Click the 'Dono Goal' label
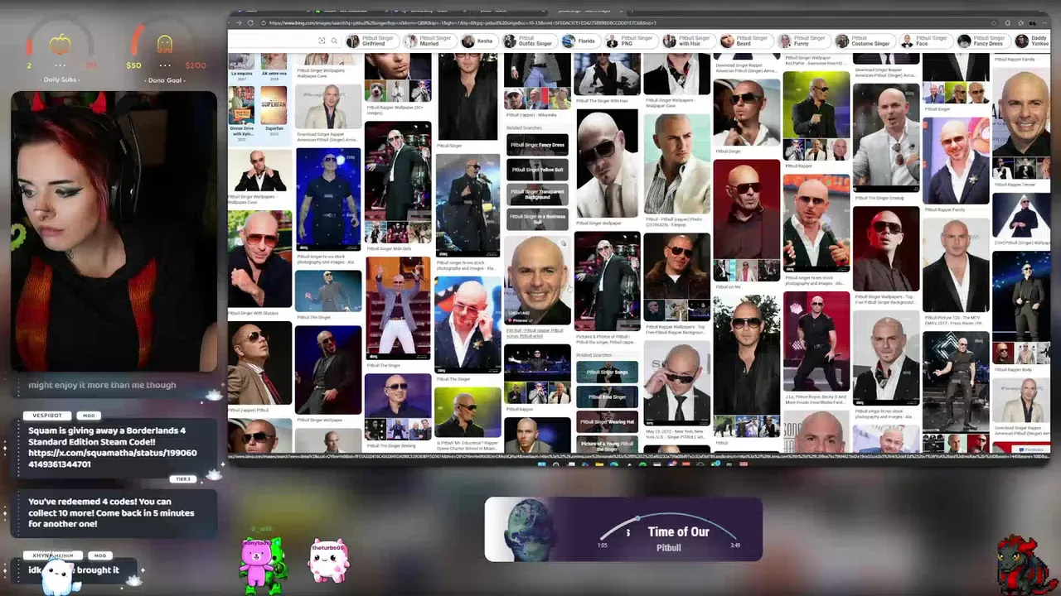 coord(165,80)
